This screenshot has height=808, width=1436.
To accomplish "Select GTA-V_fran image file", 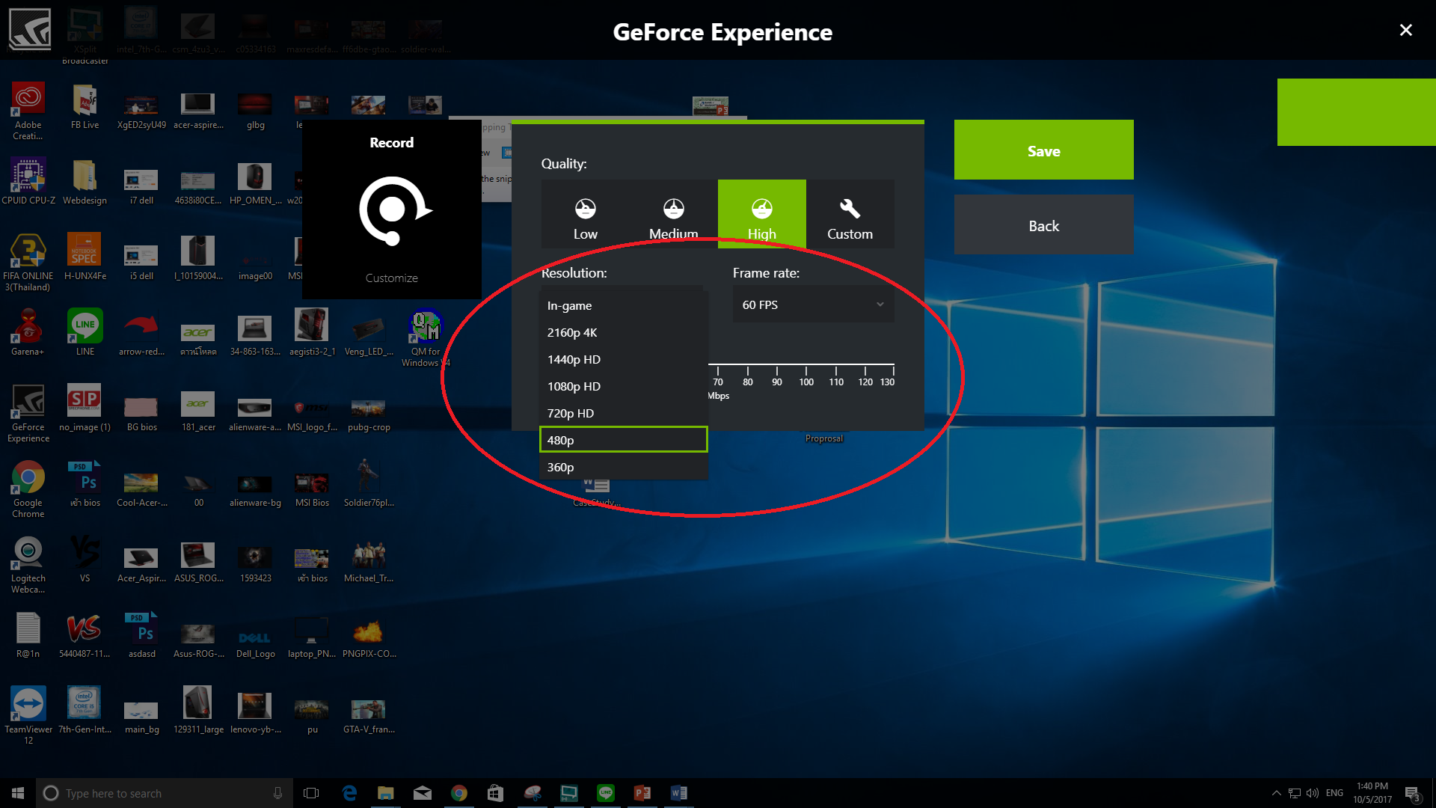I will click(369, 715).
